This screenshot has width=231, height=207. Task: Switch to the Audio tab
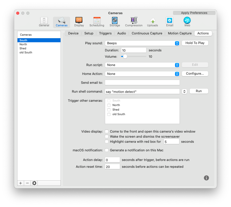(x=122, y=33)
